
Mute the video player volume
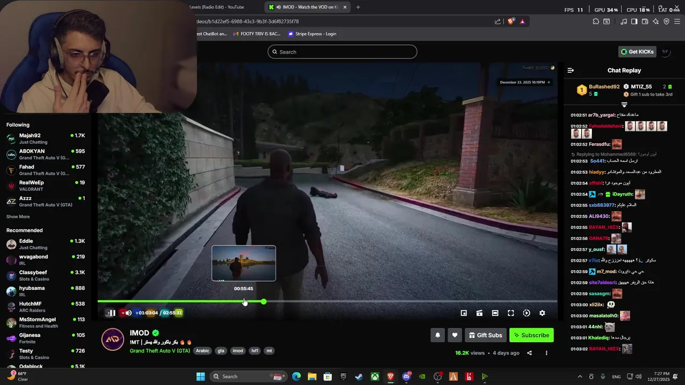coord(128,313)
